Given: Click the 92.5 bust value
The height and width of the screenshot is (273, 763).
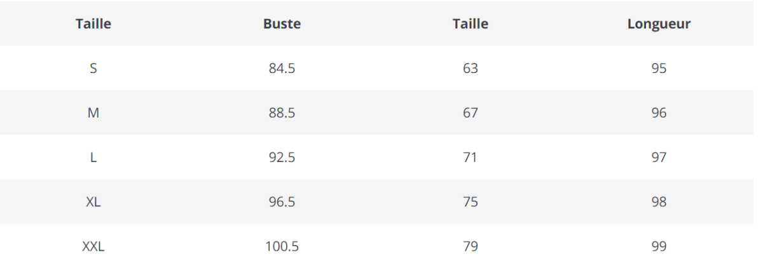Looking at the screenshot, I should point(282,157).
